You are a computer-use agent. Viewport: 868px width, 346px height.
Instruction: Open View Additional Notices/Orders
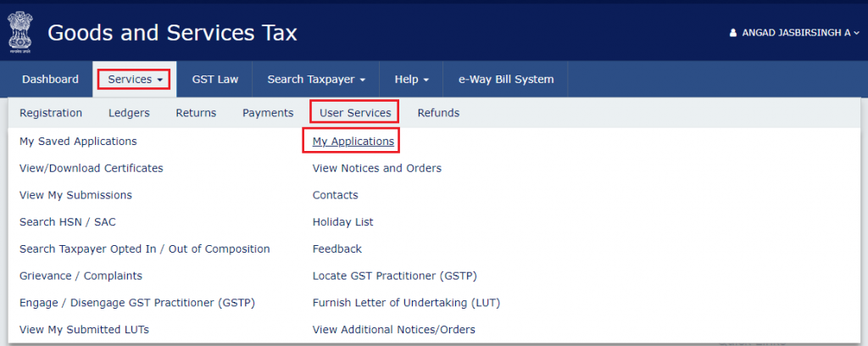pos(394,330)
